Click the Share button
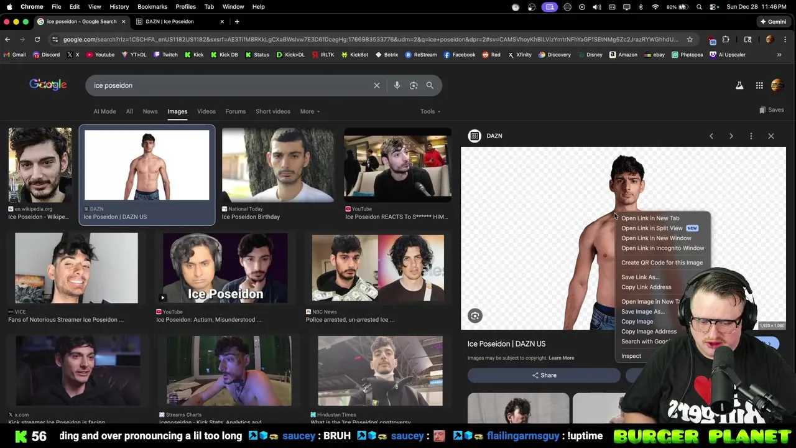 [544, 375]
